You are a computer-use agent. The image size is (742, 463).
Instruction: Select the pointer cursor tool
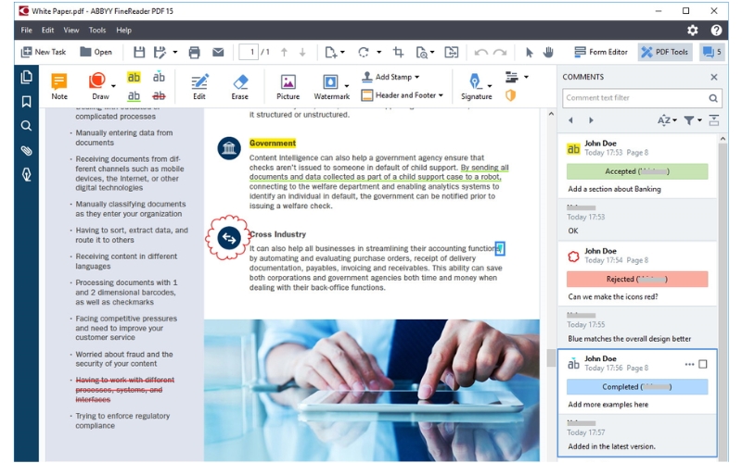click(529, 52)
